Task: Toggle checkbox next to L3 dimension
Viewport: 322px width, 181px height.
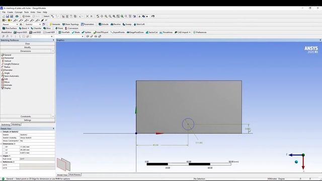Action: click(x=4, y=153)
